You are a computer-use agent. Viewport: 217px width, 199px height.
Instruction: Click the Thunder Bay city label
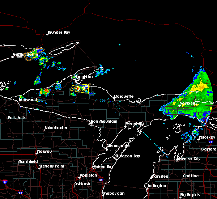click(x=59, y=33)
